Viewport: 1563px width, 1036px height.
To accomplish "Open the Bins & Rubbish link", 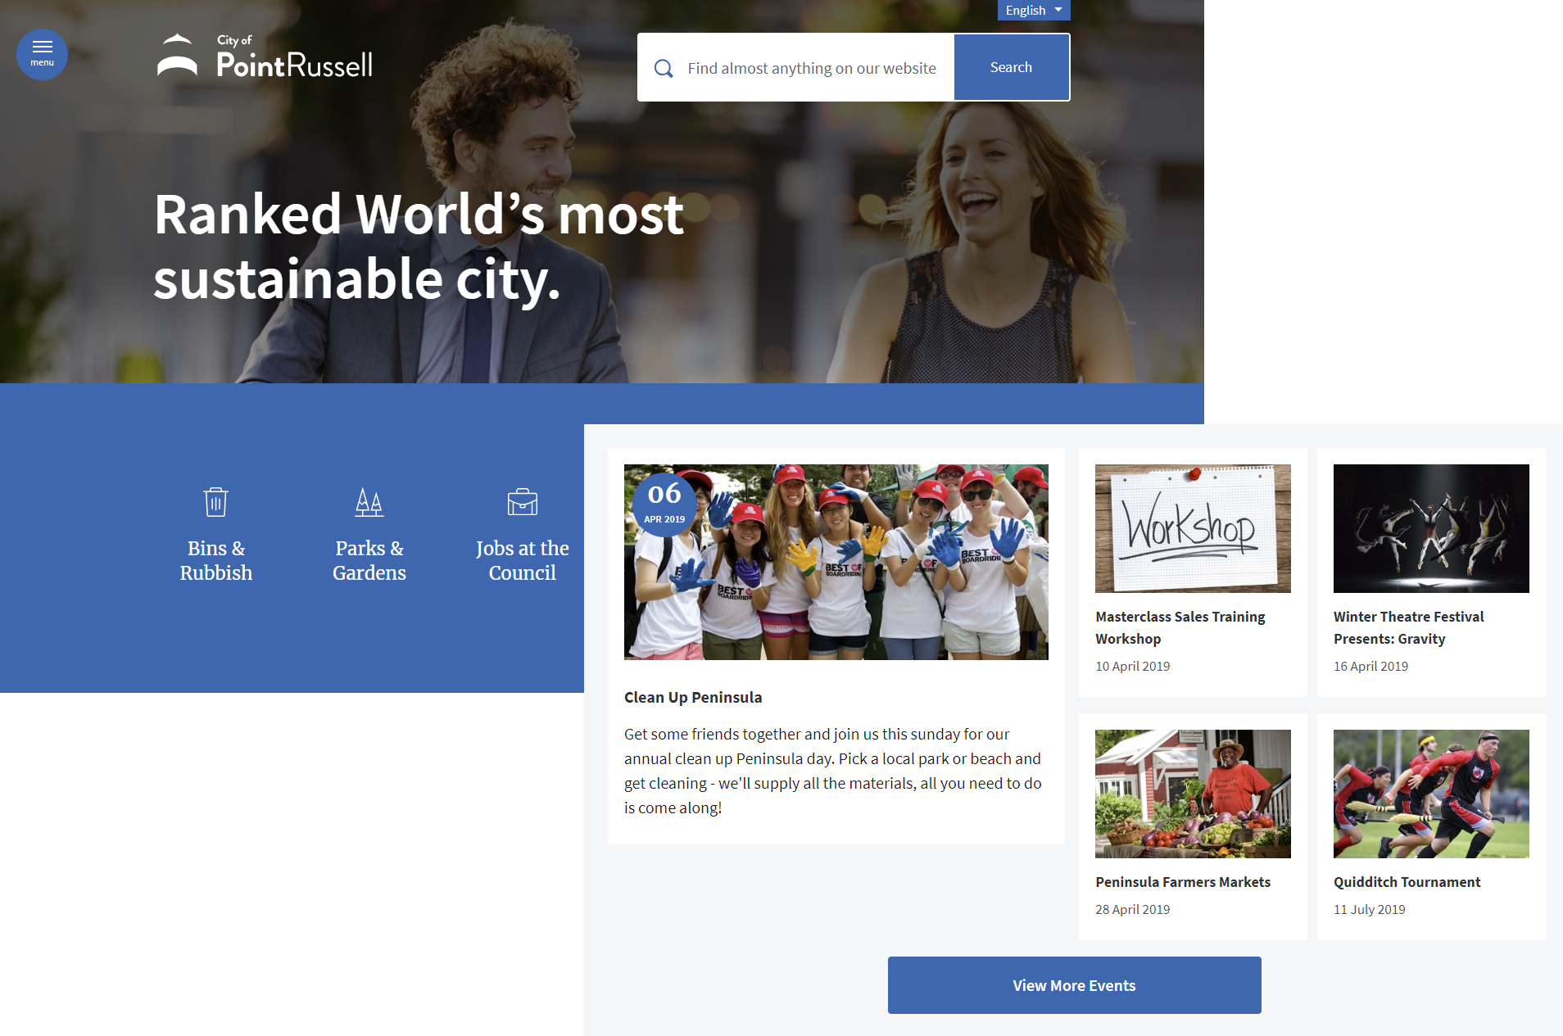I will 216,561.
